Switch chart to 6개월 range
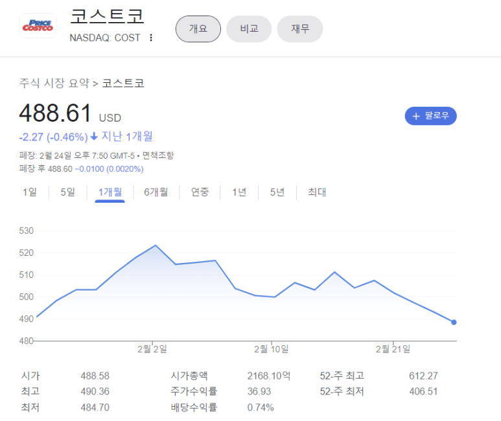This screenshot has width=501, height=421. [156, 192]
